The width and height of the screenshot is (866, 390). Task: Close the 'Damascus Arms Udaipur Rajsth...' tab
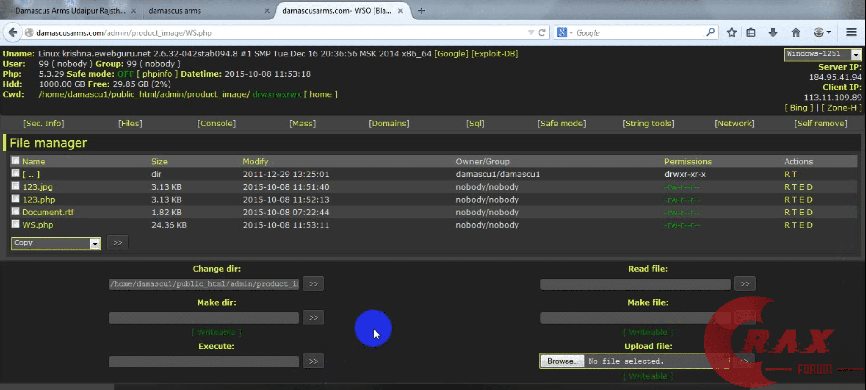(133, 11)
